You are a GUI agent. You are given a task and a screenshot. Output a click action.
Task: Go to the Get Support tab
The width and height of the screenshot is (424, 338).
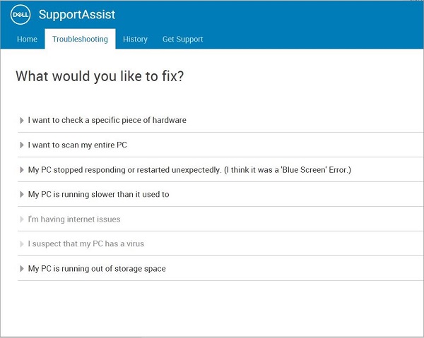pos(183,39)
